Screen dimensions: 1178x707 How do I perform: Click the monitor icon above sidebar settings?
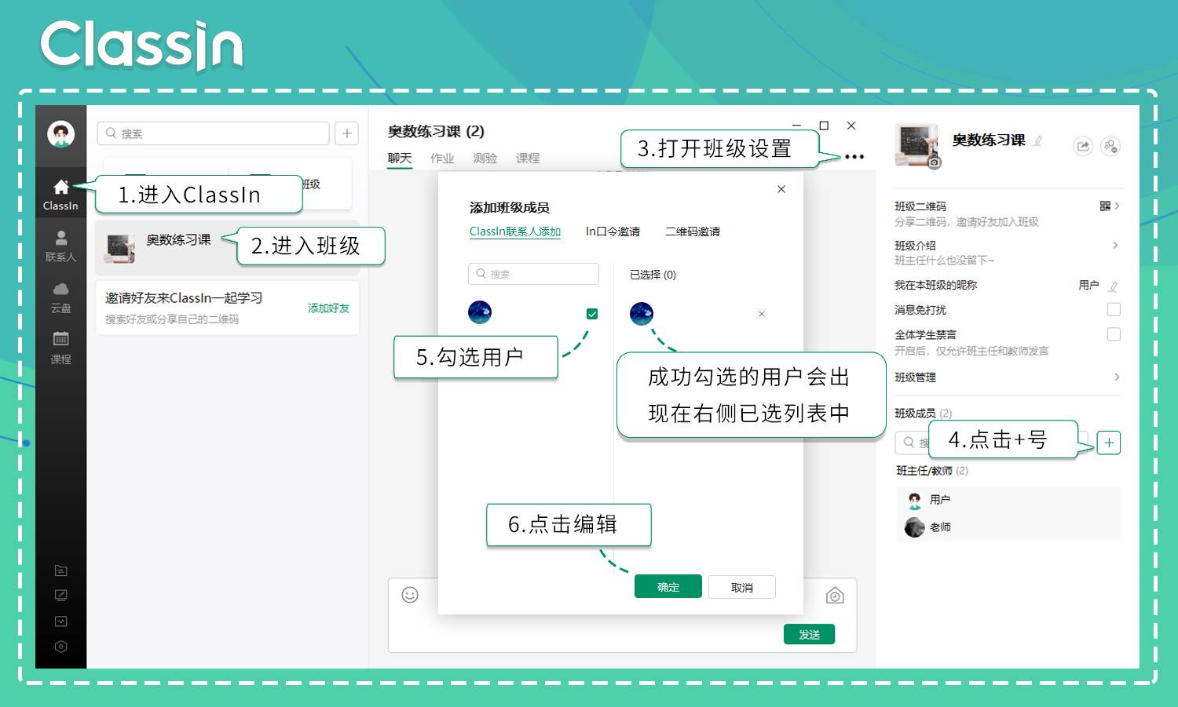tap(60, 621)
